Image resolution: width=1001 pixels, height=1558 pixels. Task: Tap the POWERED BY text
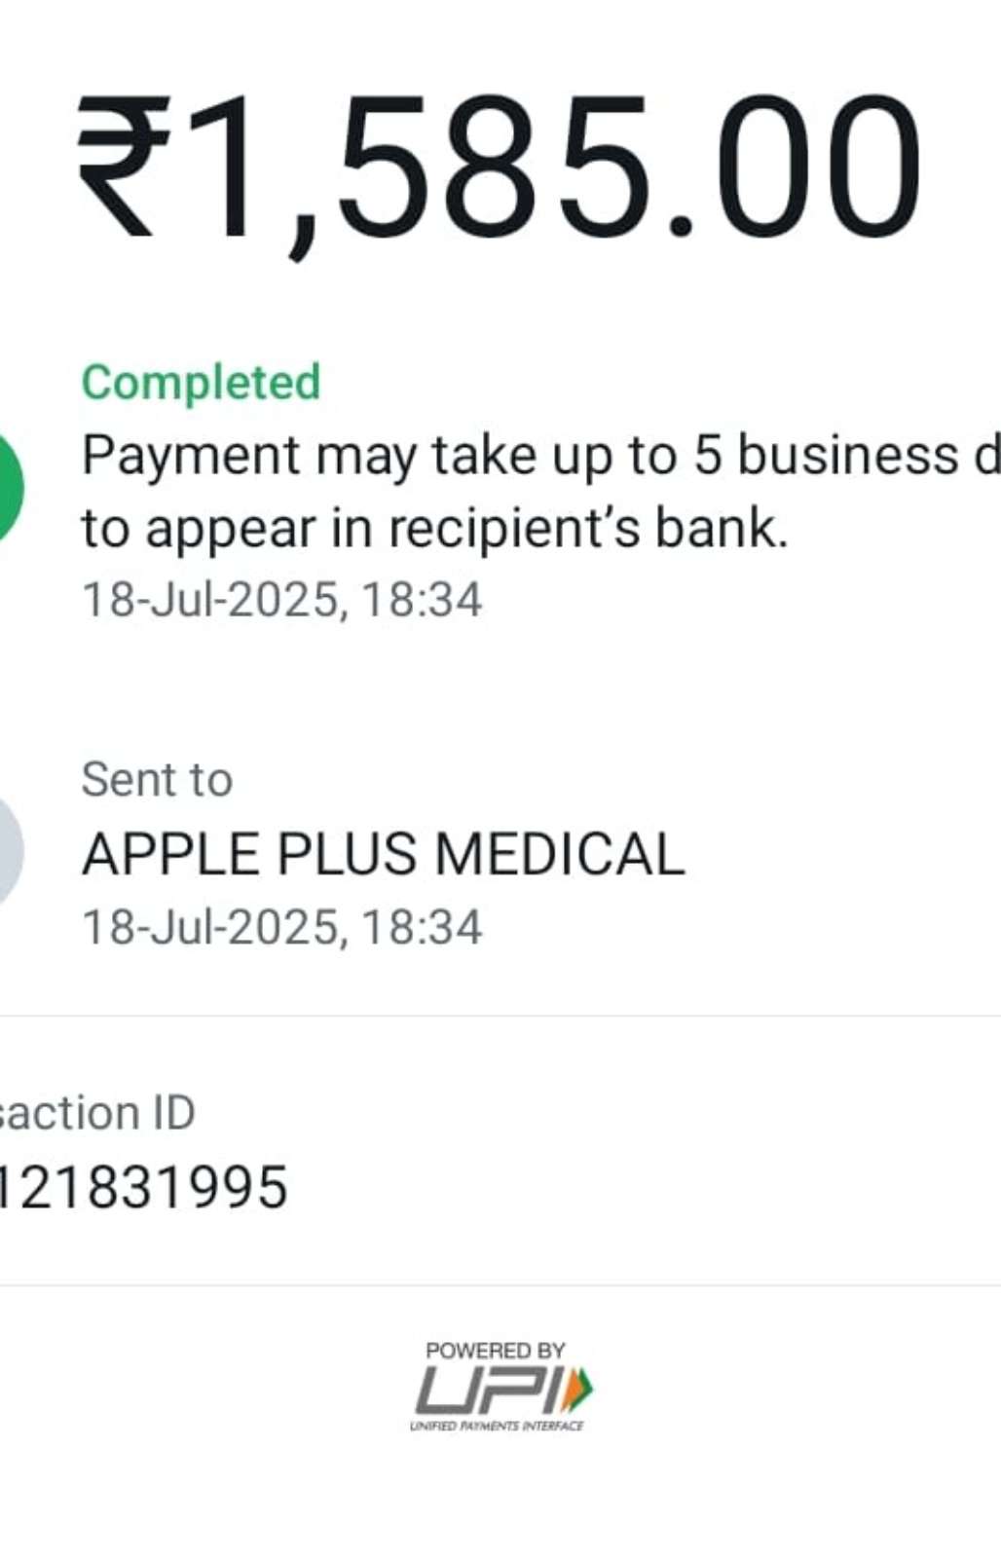coord(496,1351)
